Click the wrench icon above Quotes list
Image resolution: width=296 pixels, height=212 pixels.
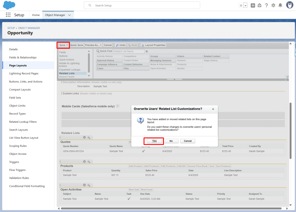pos(89,137)
